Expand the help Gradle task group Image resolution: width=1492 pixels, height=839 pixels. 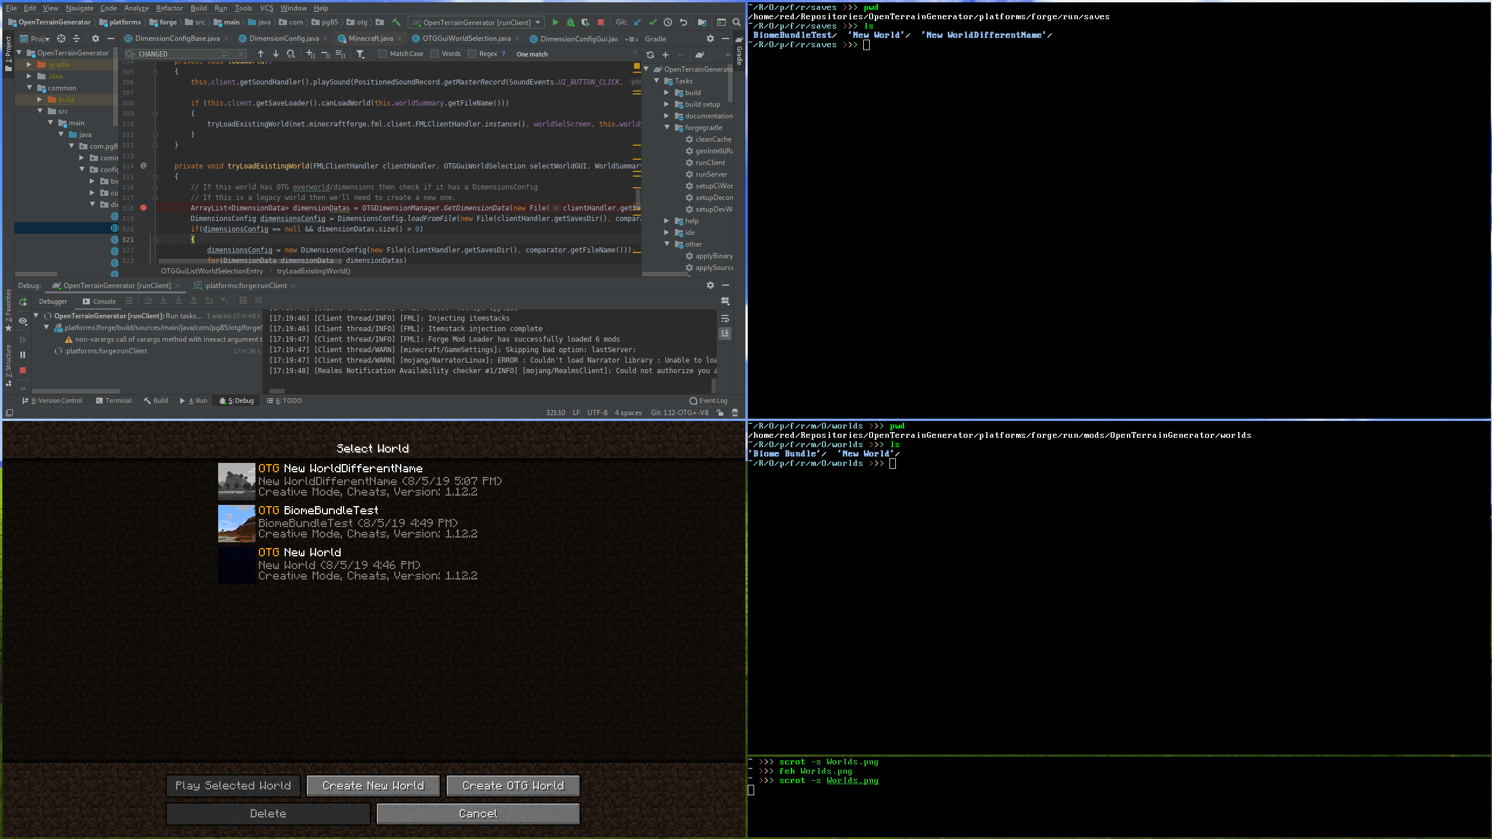coord(667,220)
